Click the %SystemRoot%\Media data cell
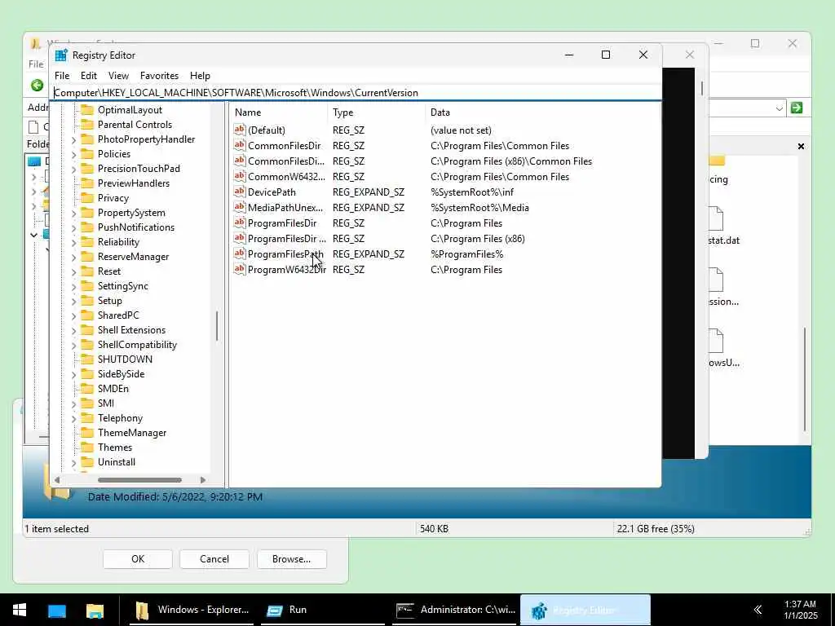835x626 pixels. coord(479,208)
